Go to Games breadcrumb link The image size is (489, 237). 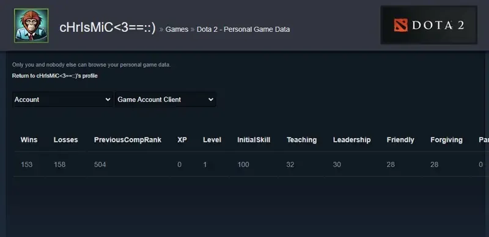(177, 29)
